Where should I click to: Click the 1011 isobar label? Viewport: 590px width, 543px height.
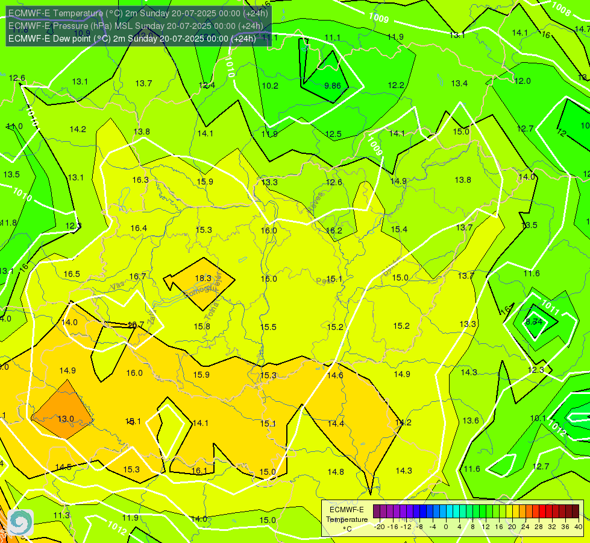(550, 308)
